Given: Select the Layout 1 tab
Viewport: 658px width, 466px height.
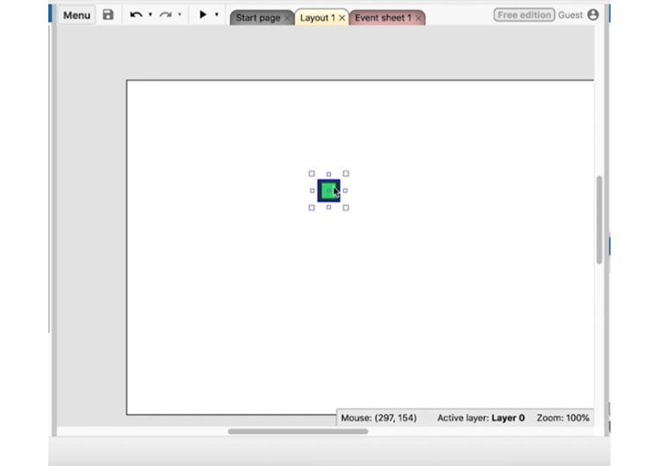Looking at the screenshot, I should pyautogui.click(x=317, y=18).
